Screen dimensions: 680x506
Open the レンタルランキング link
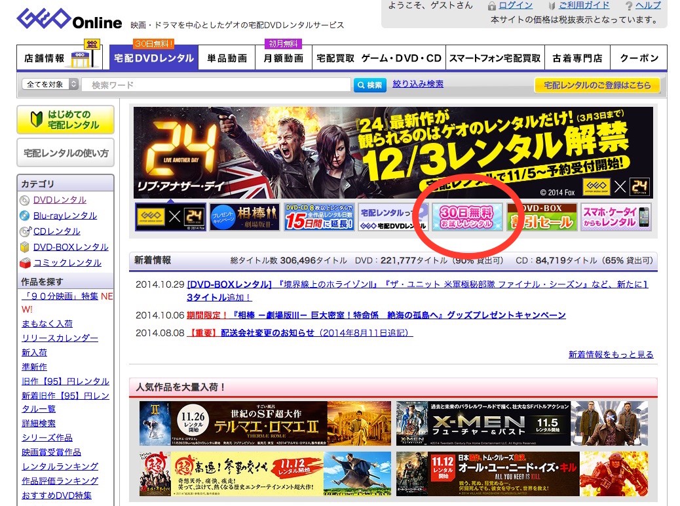[x=60, y=466]
